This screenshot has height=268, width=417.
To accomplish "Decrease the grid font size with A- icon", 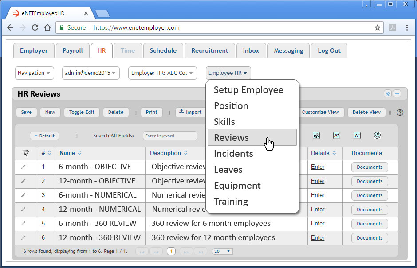I will coord(357,136).
